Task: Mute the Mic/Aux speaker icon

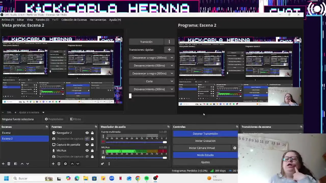Action: (103, 158)
